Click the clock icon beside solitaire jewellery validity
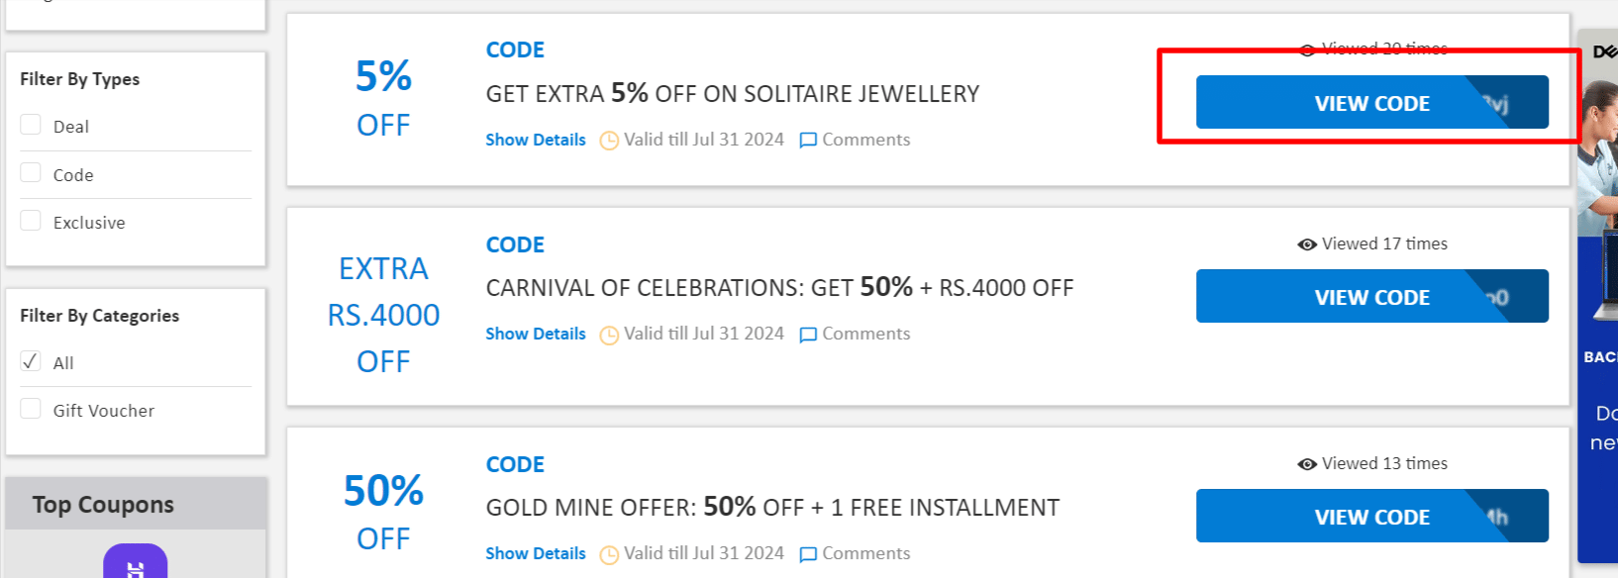The image size is (1618, 578). tap(609, 141)
